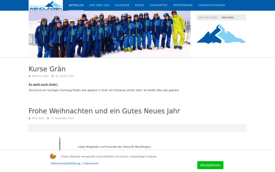Click the sentence about Kurse am heutigen Samstag
The width and height of the screenshot is (275, 172).
coord(104,90)
